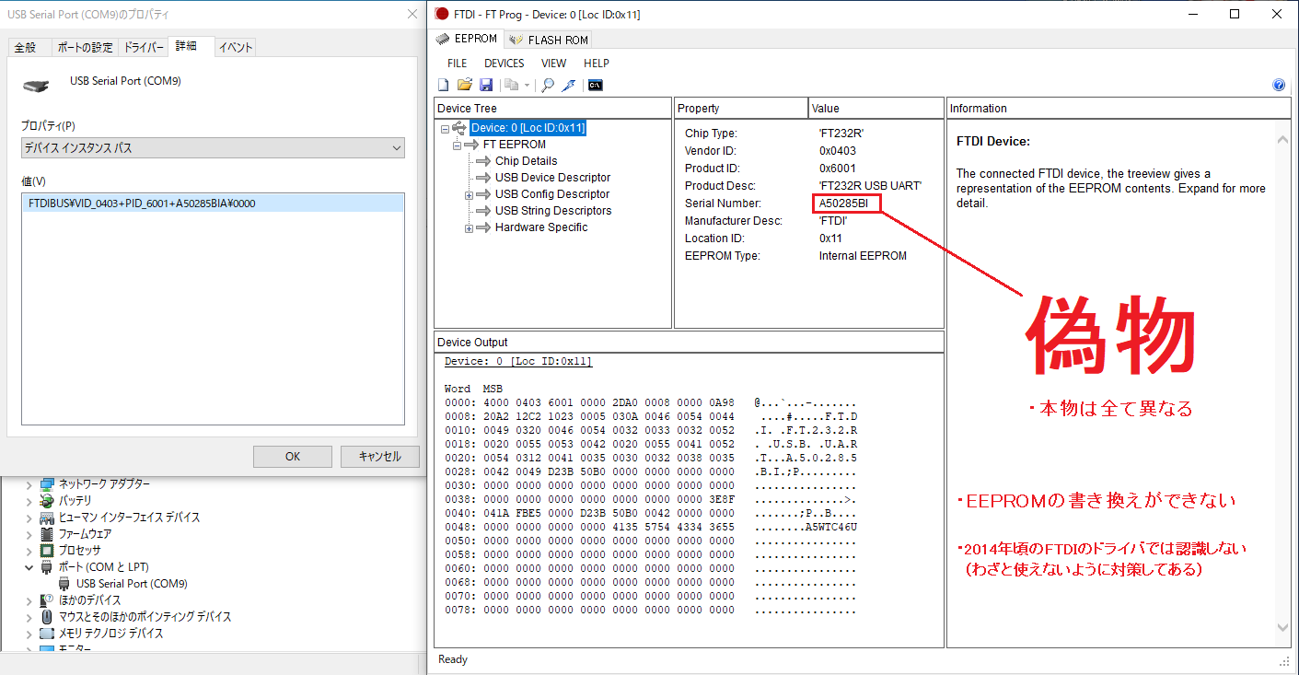This screenshot has height=675, width=1299.
Task: Open the ポートの設定 tab in the properties dialog
Action: click(85, 48)
